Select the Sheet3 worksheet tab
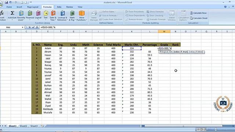Viewport: 235px width, 132px height. 34,126
